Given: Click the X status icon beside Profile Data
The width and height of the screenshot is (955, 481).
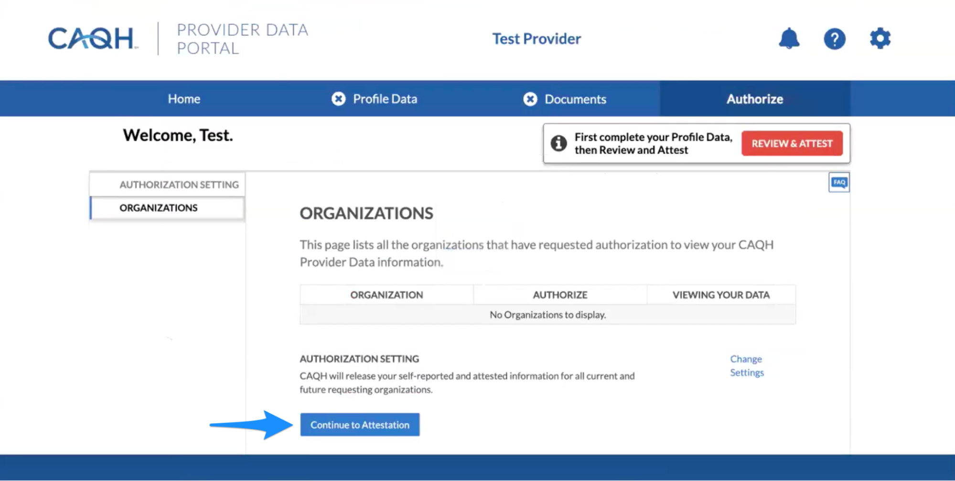Looking at the screenshot, I should pos(338,99).
